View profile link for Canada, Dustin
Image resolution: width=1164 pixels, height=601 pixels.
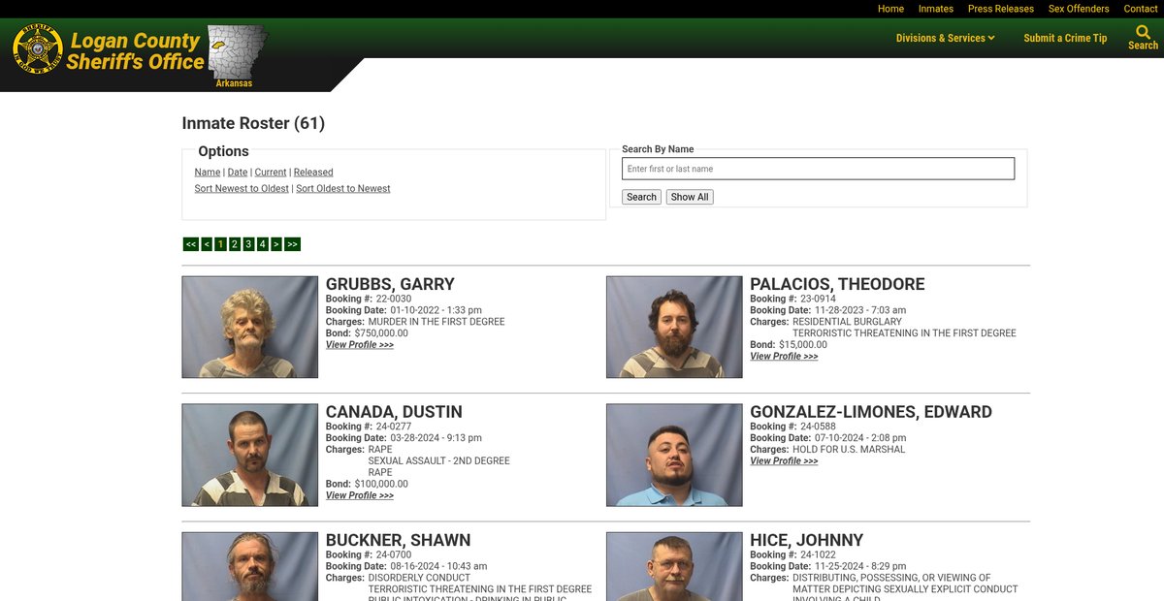(x=360, y=496)
